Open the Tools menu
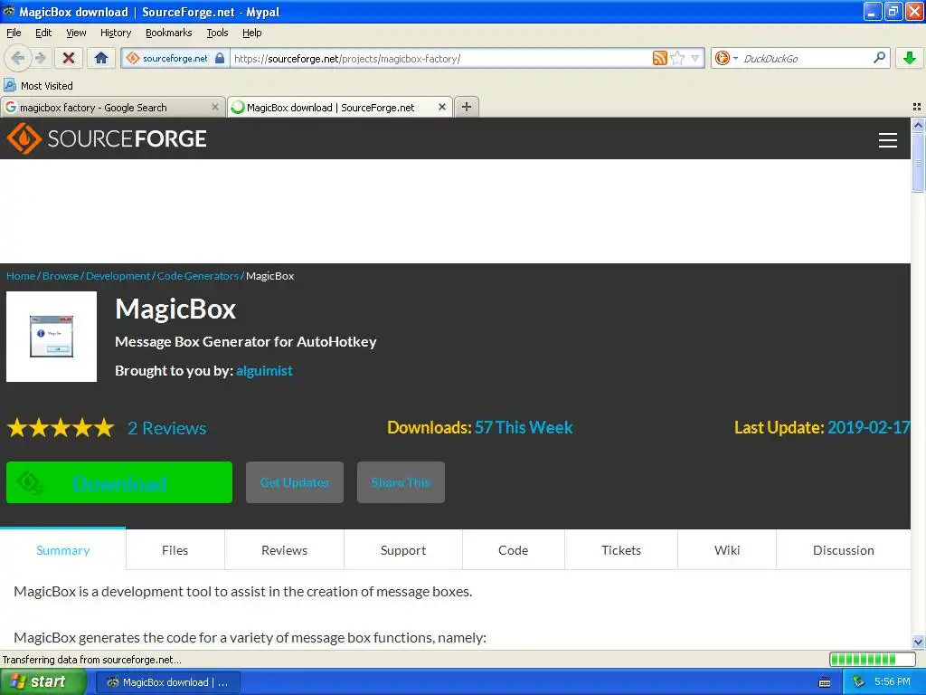 click(x=217, y=33)
